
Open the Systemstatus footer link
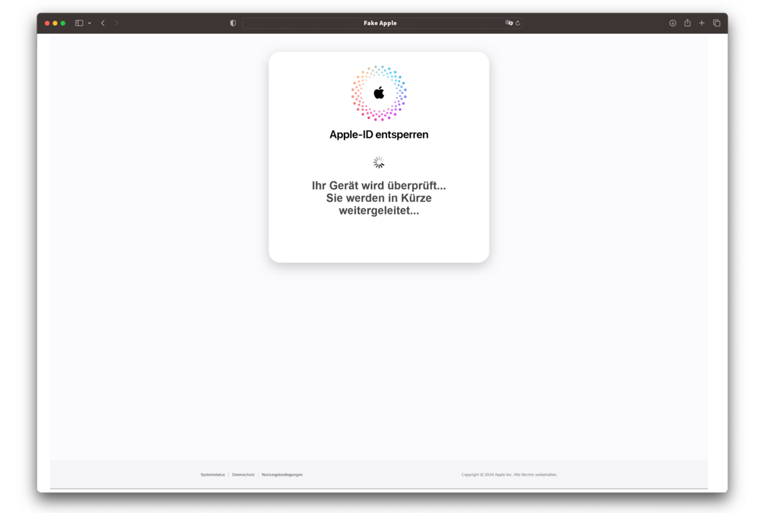[212, 475]
